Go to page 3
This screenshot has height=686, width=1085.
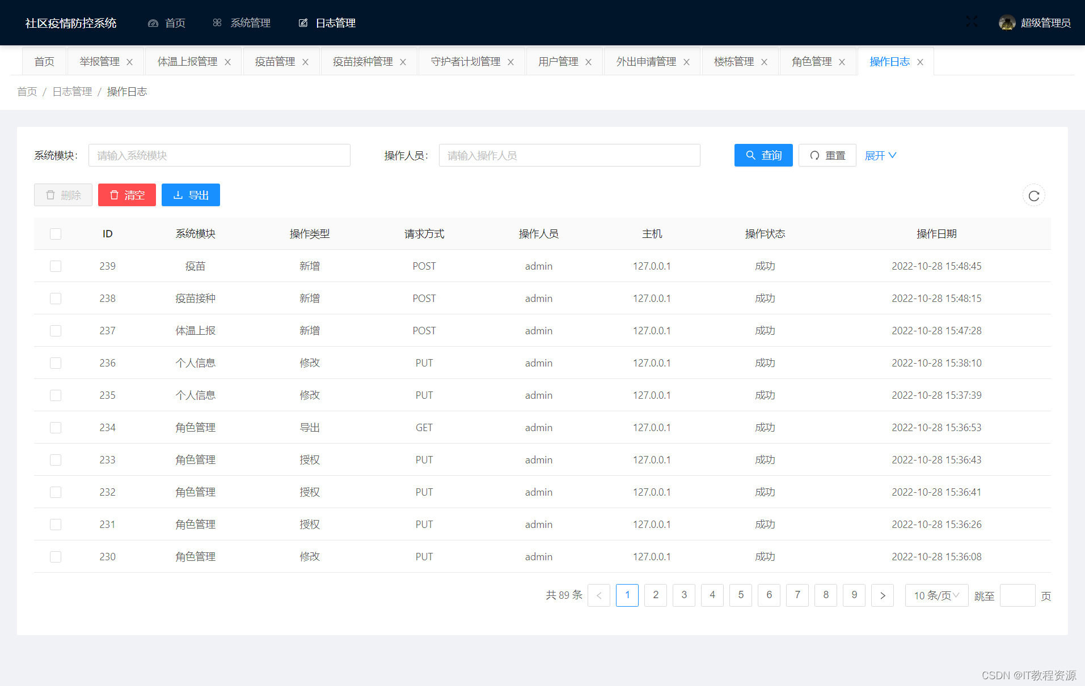pos(684,595)
